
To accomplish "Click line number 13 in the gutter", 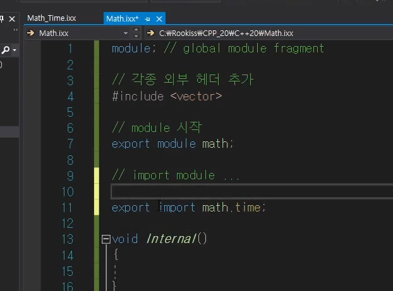I will click(68, 239).
